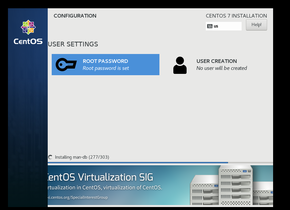
Task: Click the SpecialInterestGroup wiki URL in banner
Action: click(x=78, y=197)
